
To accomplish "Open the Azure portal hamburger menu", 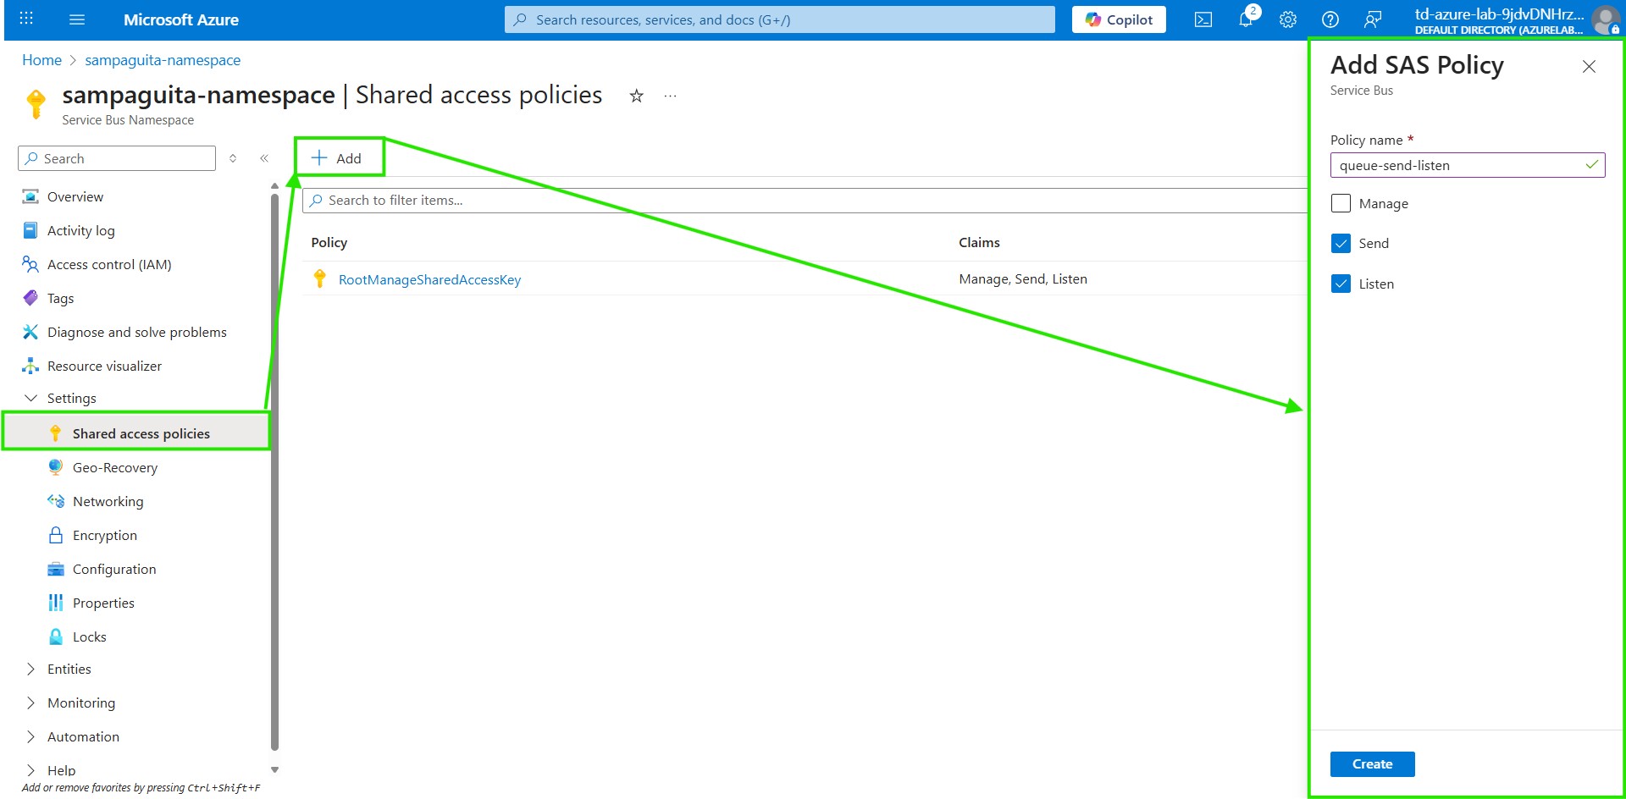I will click(77, 19).
